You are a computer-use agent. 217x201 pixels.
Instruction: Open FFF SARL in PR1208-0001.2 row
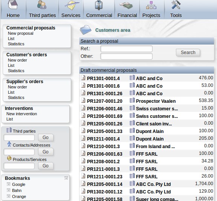tap(147, 161)
